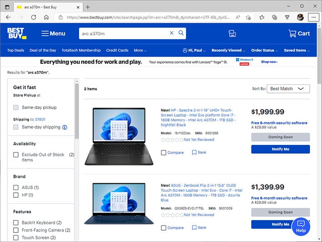Viewport: 322px width, 242px height.
Task: Open the browser profile avatar
Action: point(300,17)
